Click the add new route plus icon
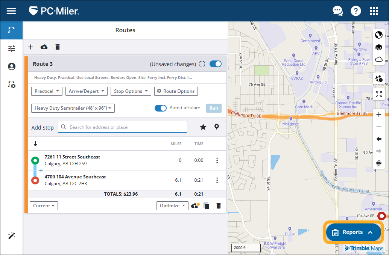Screen dimensions: 389x255 click(x=31, y=47)
